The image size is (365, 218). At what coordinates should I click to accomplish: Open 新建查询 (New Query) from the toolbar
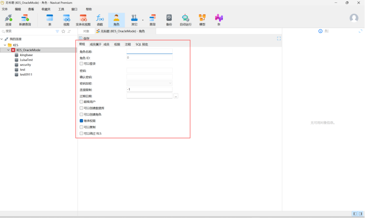tap(25, 19)
